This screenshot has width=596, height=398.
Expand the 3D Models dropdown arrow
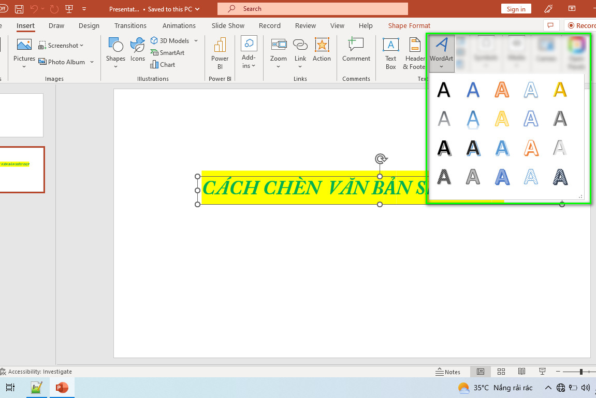pos(196,41)
